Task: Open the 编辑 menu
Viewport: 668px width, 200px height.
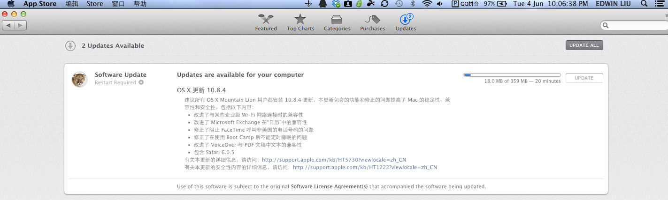Action: [x=72, y=4]
